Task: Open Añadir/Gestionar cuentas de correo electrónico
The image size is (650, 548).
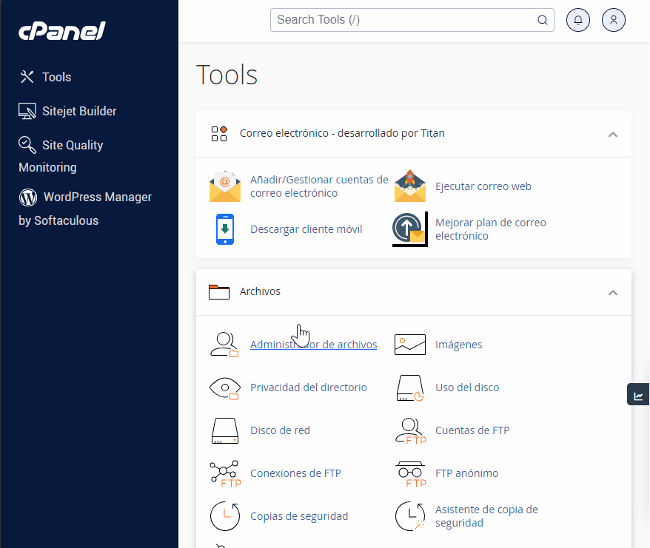Action: [319, 186]
